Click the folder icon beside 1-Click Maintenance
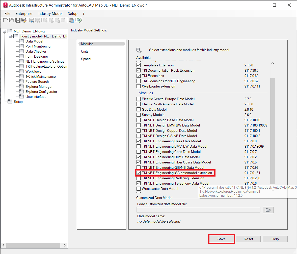 (22, 76)
